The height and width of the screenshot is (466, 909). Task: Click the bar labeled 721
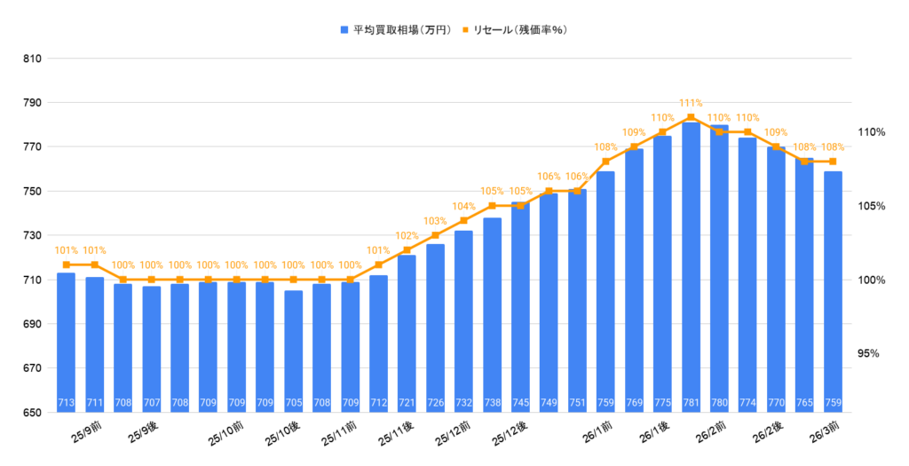pyautogui.click(x=407, y=334)
